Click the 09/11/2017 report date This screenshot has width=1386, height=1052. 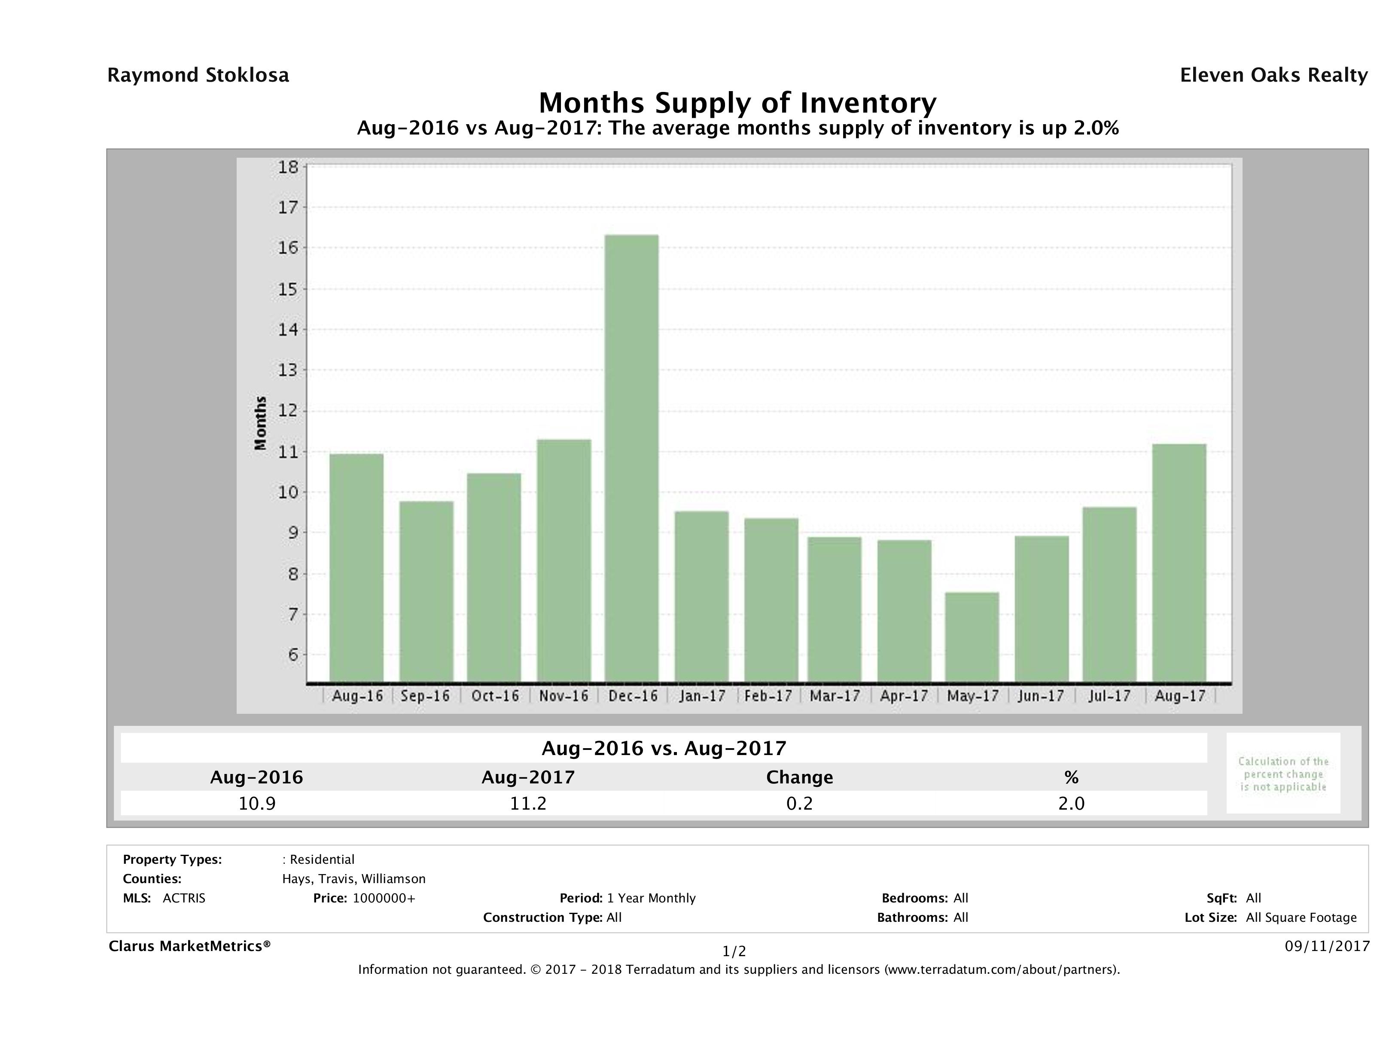pos(1327,946)
